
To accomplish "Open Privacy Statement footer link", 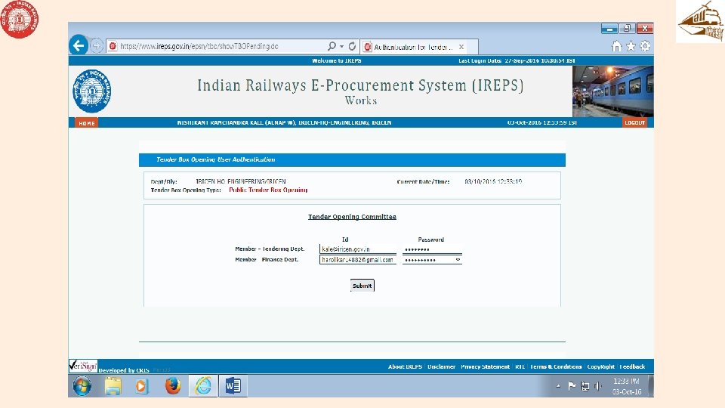I will (x=485, y=366).
